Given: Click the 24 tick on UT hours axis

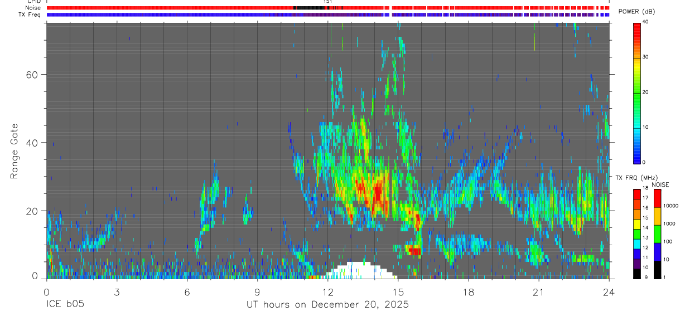Looking at the screenshot, I should click(609, 291).
